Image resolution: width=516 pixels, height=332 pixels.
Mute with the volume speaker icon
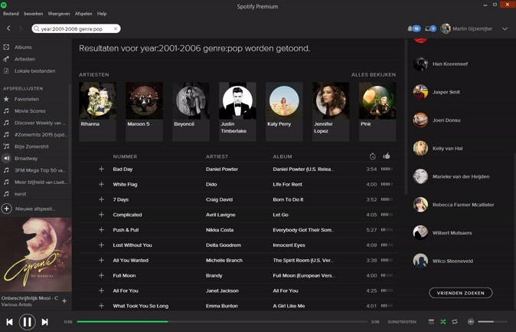click(471, 321)
